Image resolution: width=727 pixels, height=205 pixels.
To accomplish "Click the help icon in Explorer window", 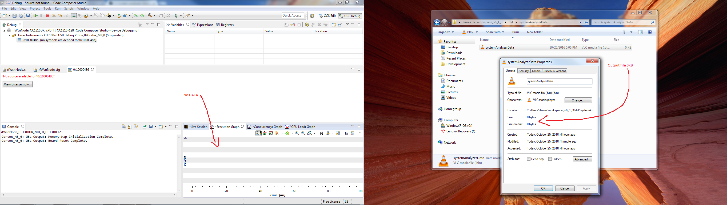I will point(650,32).
